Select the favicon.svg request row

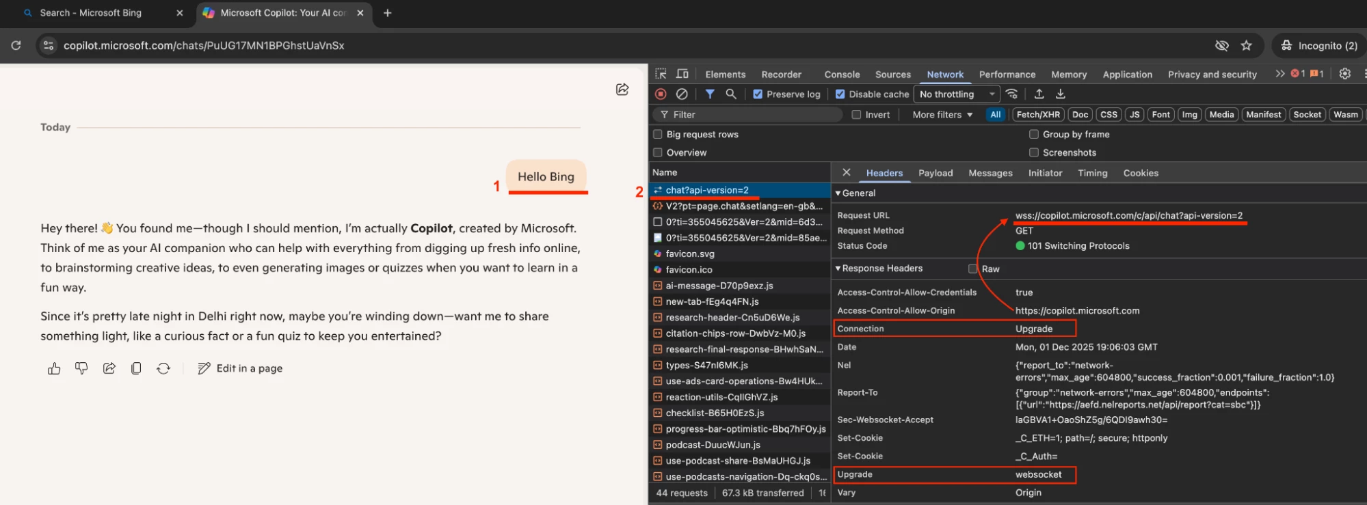739,254
